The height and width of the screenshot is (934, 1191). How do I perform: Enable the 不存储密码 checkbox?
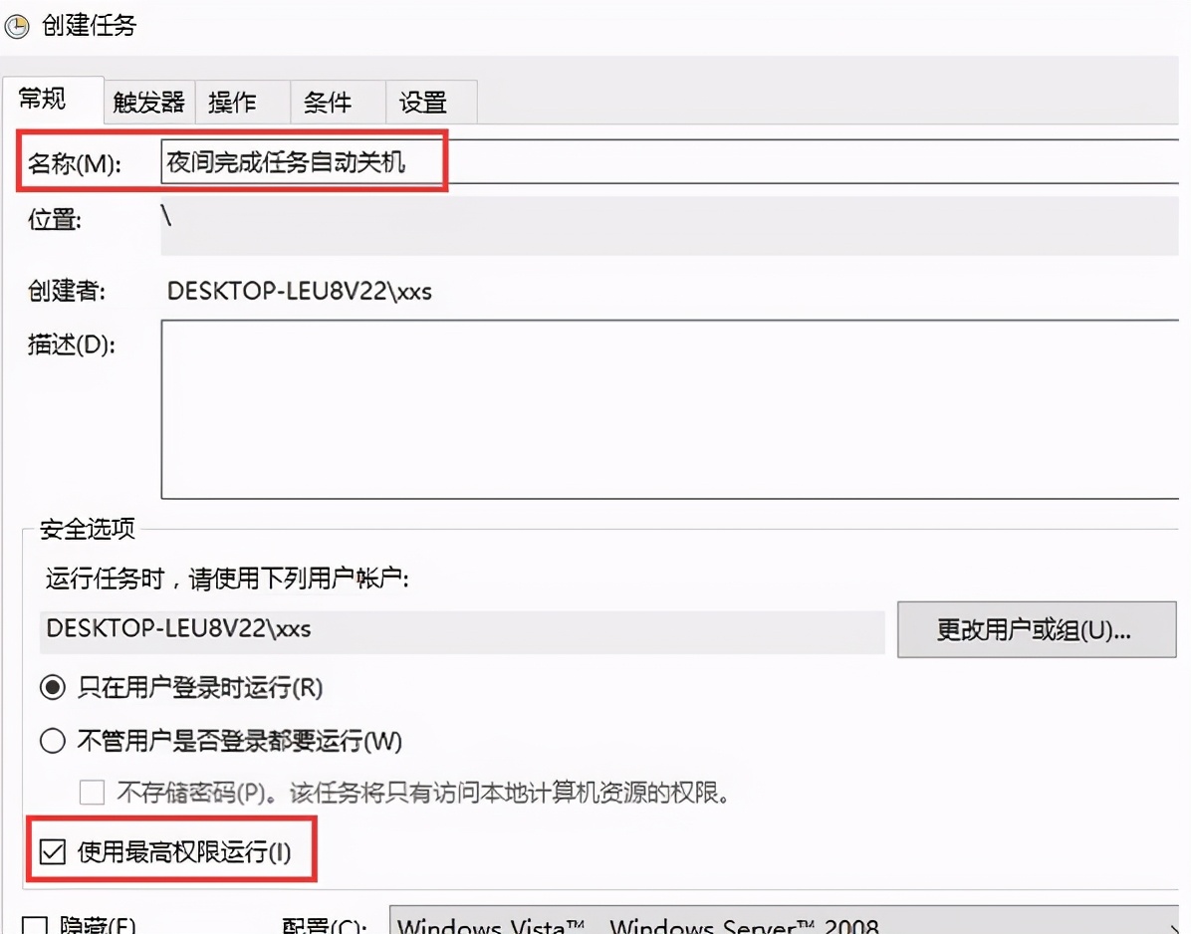coord(92,792)
